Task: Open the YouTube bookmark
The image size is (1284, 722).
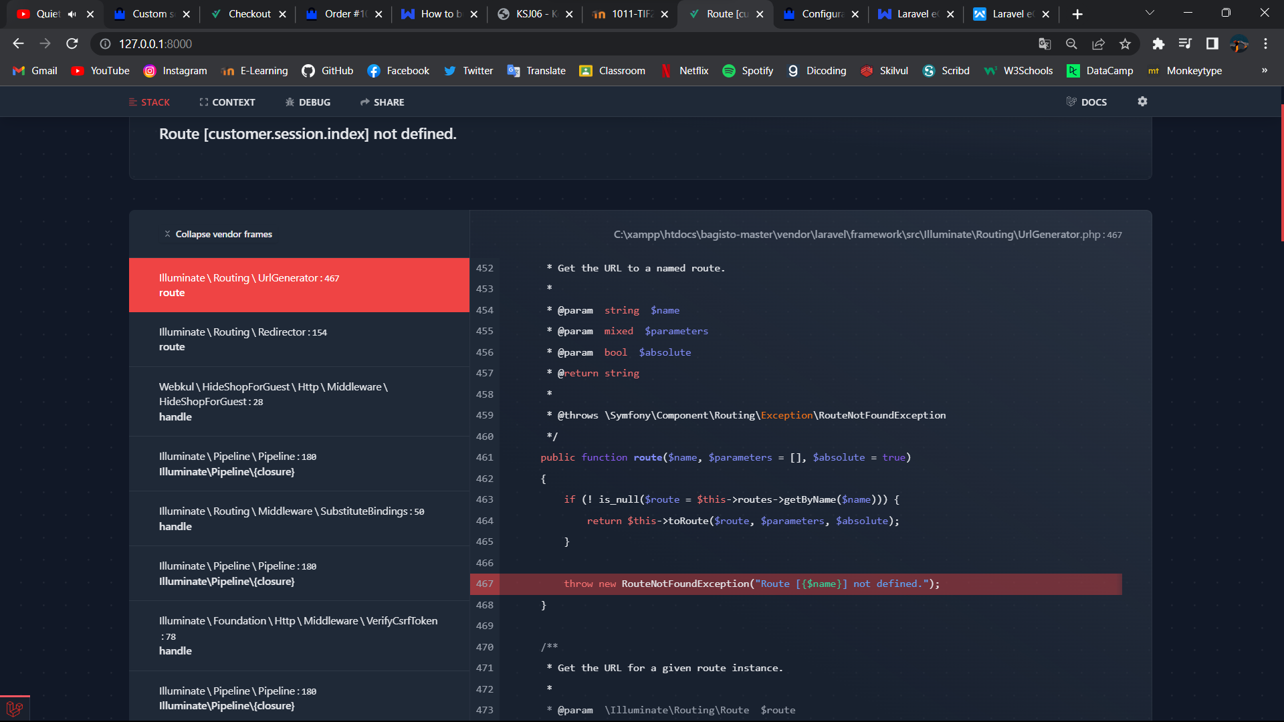Action: tap(101, 70)
